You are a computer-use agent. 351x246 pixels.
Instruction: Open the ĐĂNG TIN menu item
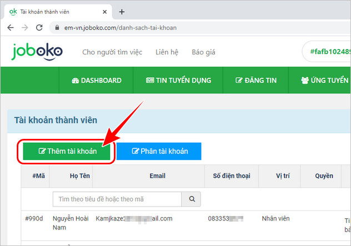coord(256,81)
